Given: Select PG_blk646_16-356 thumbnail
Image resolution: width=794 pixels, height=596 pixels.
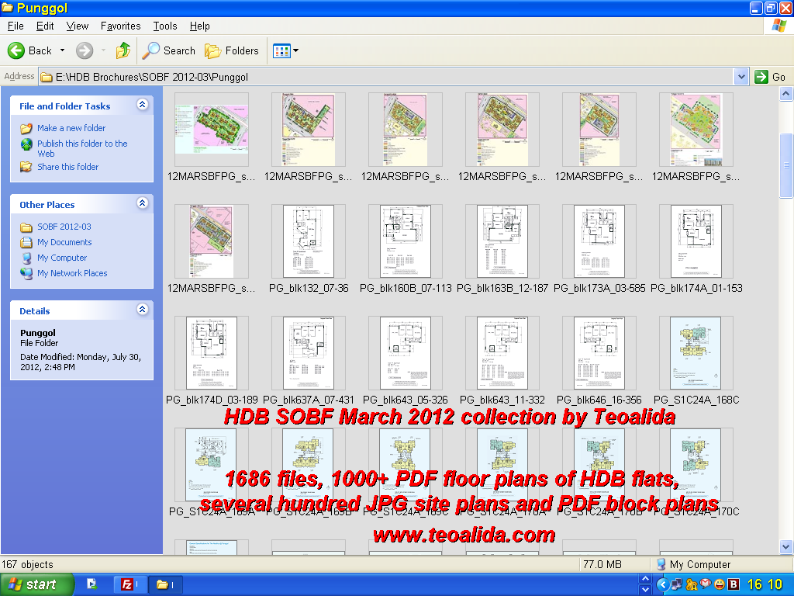Looking at the screenshot, I should pyautogui.click(x=599, y=353).
